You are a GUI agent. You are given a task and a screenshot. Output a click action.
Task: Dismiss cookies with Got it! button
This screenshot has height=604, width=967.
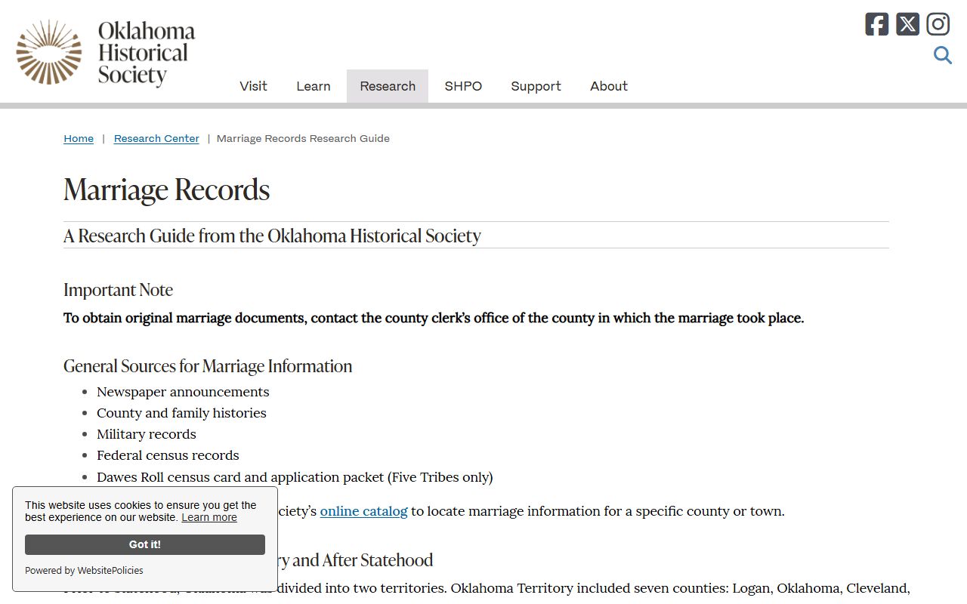pyautogui.click(x=145, y=544)
